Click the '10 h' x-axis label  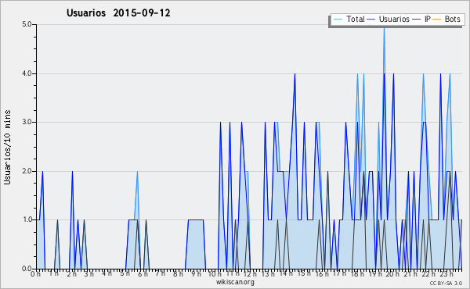point(215,274)
